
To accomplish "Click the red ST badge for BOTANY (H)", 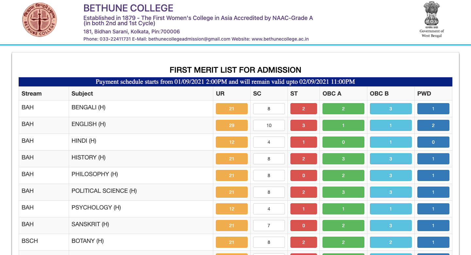I will [303, 242].
